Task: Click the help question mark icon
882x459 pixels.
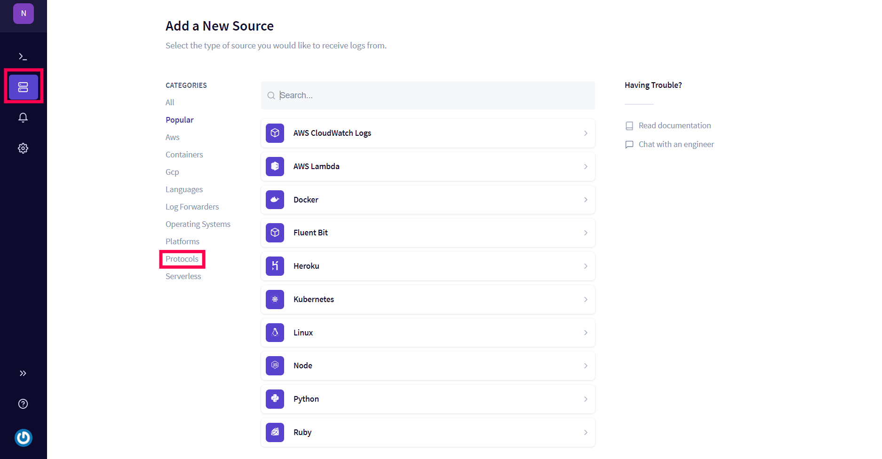Action: click(23, 404)
